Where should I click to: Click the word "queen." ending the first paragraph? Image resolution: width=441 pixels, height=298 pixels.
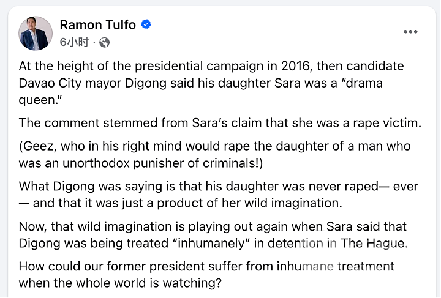click(38, 100)
